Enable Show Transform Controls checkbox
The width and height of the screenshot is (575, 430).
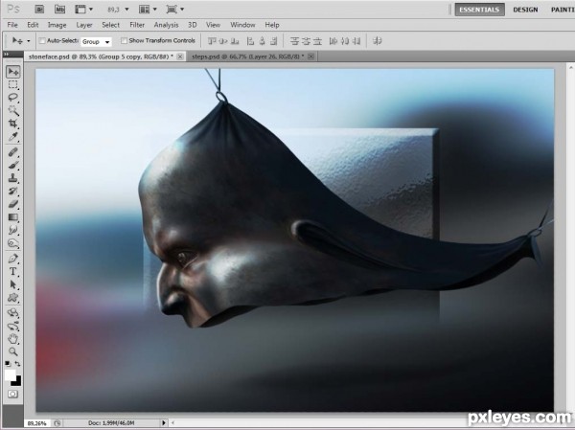coord(124,40)
